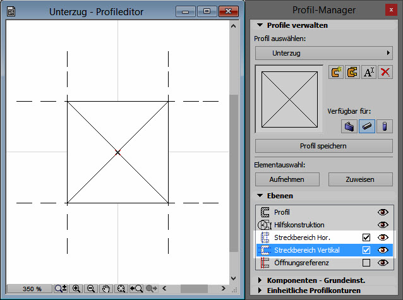This screenshot has width=403, height=300.
Task: Toggle beam availability icon
Action: point(367,126)
